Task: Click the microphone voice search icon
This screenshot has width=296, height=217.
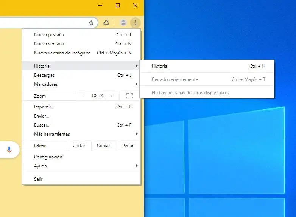Action: coord(9,150)
